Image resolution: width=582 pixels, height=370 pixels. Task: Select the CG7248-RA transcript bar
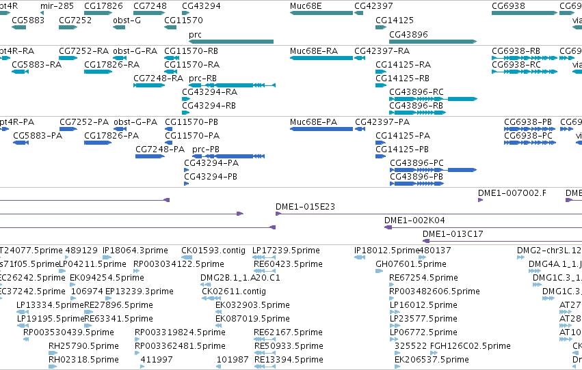(149, 85)
